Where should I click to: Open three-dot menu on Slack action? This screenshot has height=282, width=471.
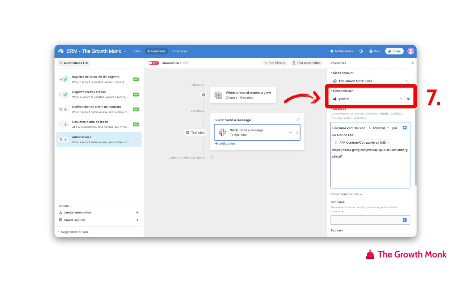point(290,133)
